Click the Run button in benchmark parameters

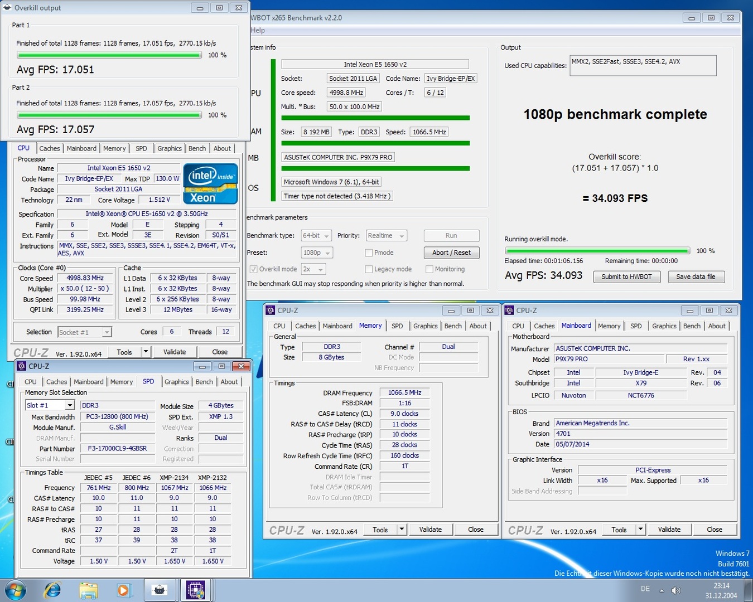(x=451, y=236)
